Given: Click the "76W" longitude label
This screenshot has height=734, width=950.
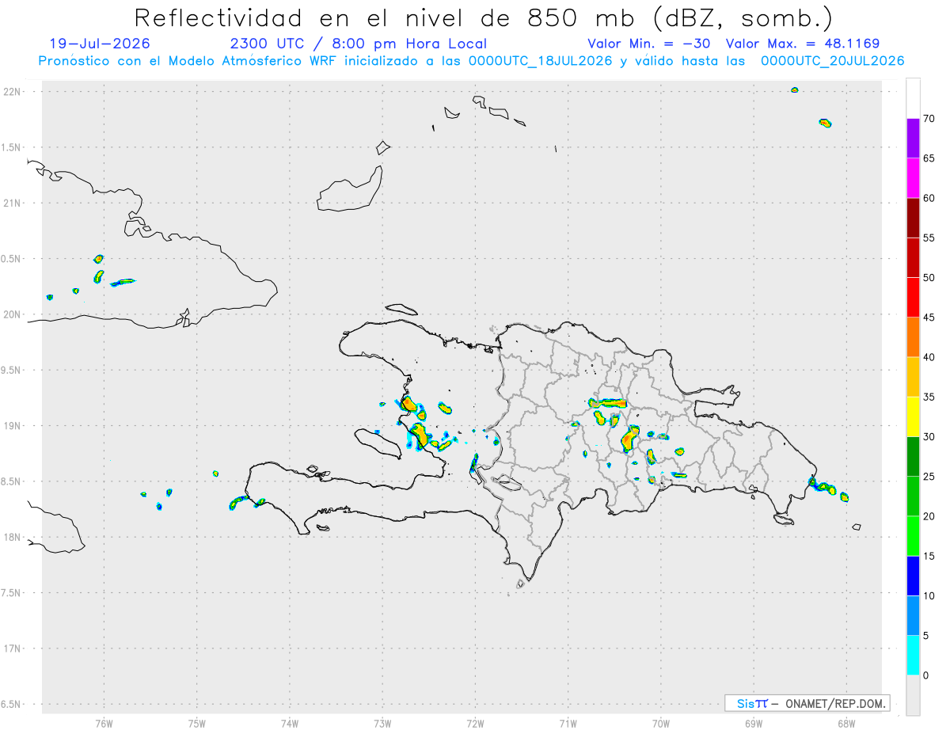Looking at the screenshot, I should click(104, 724).
